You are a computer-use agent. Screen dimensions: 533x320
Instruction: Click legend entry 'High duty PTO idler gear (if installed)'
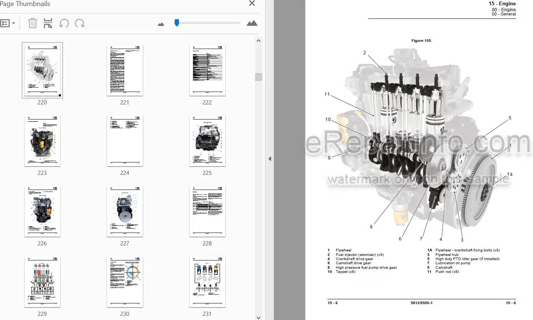point(467,259)
